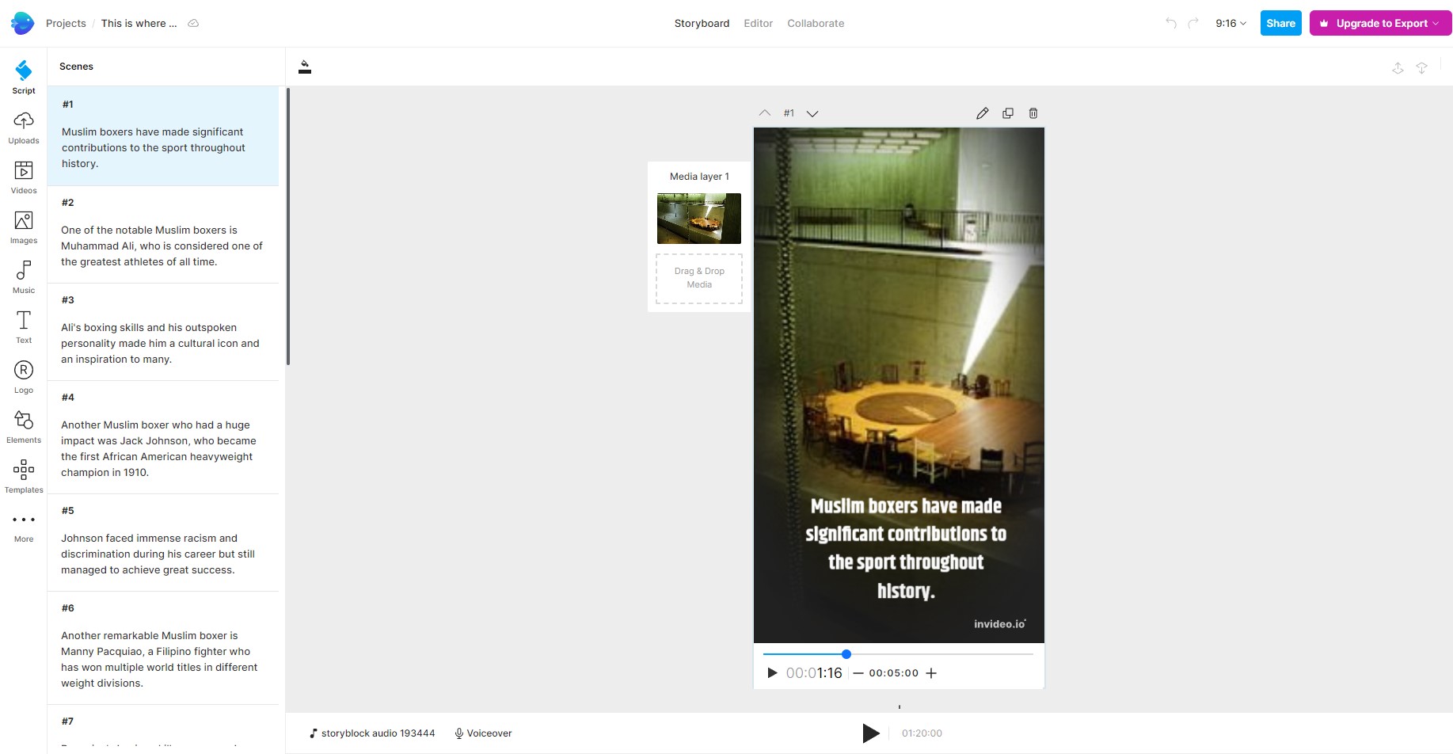The height and width of the screenshot is (754, 1453).
Task: Select the Media layer 1 thumbnail
Action: [699, 219]
